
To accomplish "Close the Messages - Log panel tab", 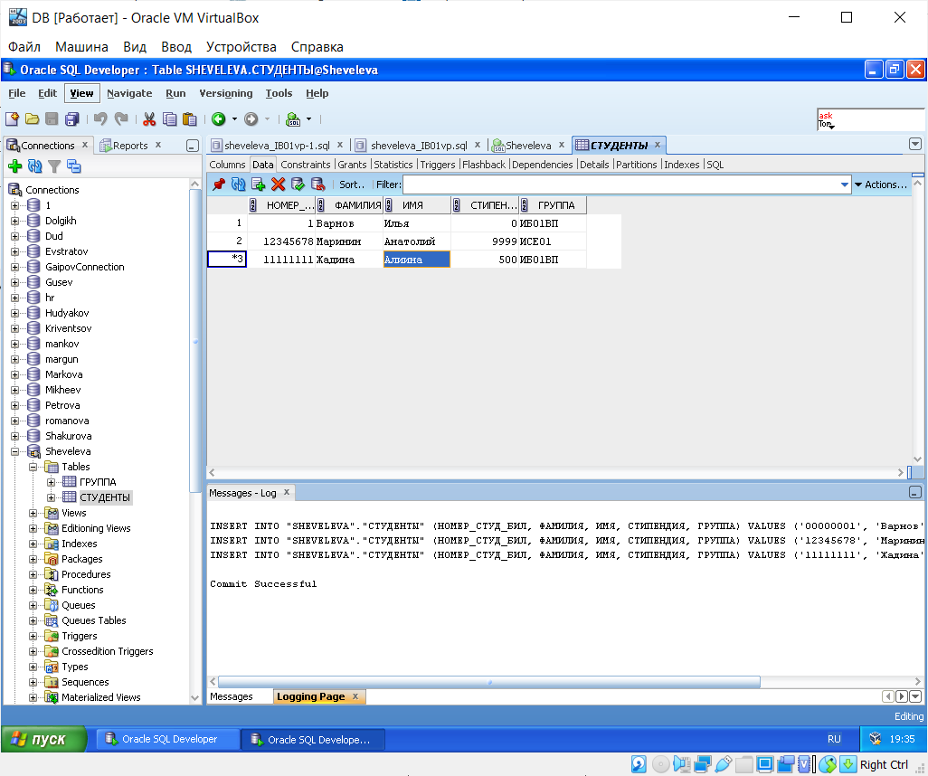I will pos(287,492).
